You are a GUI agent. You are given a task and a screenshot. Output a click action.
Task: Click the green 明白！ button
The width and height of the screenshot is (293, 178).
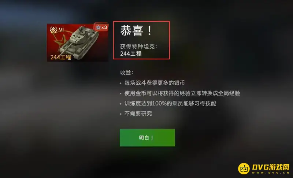(147, 138)
